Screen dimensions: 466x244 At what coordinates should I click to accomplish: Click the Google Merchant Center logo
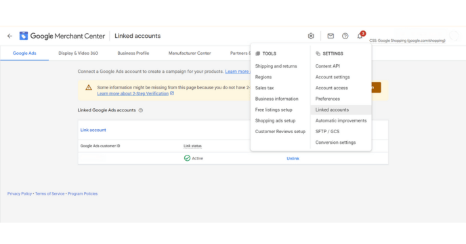tap(62, 36)
